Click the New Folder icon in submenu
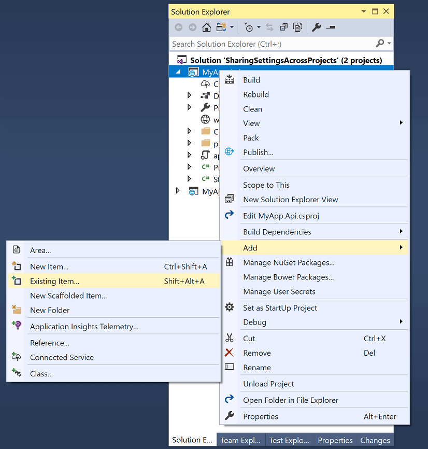428x449 pixels. coord(16,309)
